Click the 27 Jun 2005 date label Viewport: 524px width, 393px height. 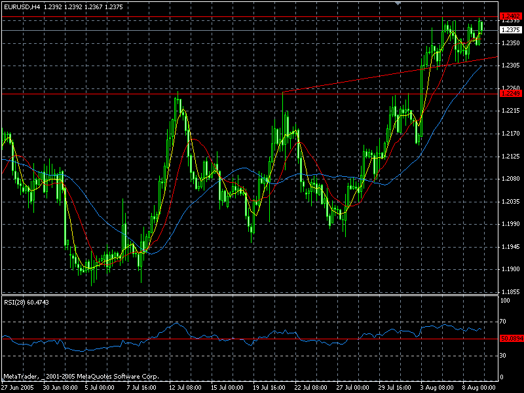click(x=18, y=388)
